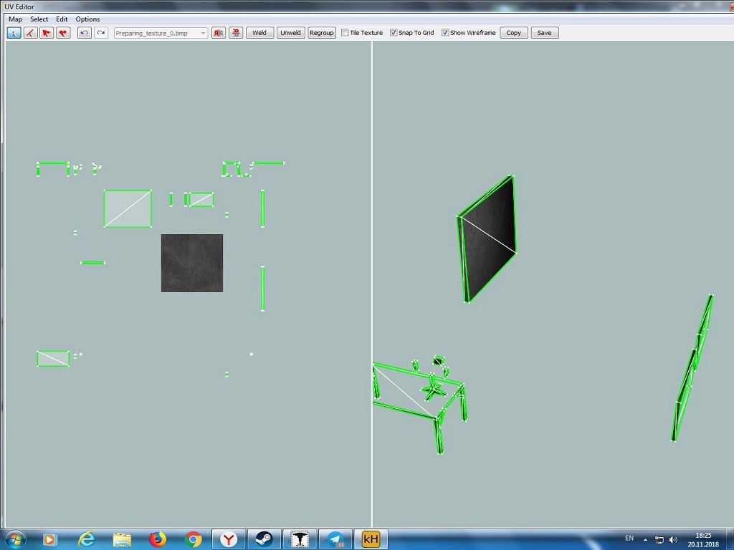
Task: Uncheck the Show Wireframe option
Action: click(x=445, y=33)
